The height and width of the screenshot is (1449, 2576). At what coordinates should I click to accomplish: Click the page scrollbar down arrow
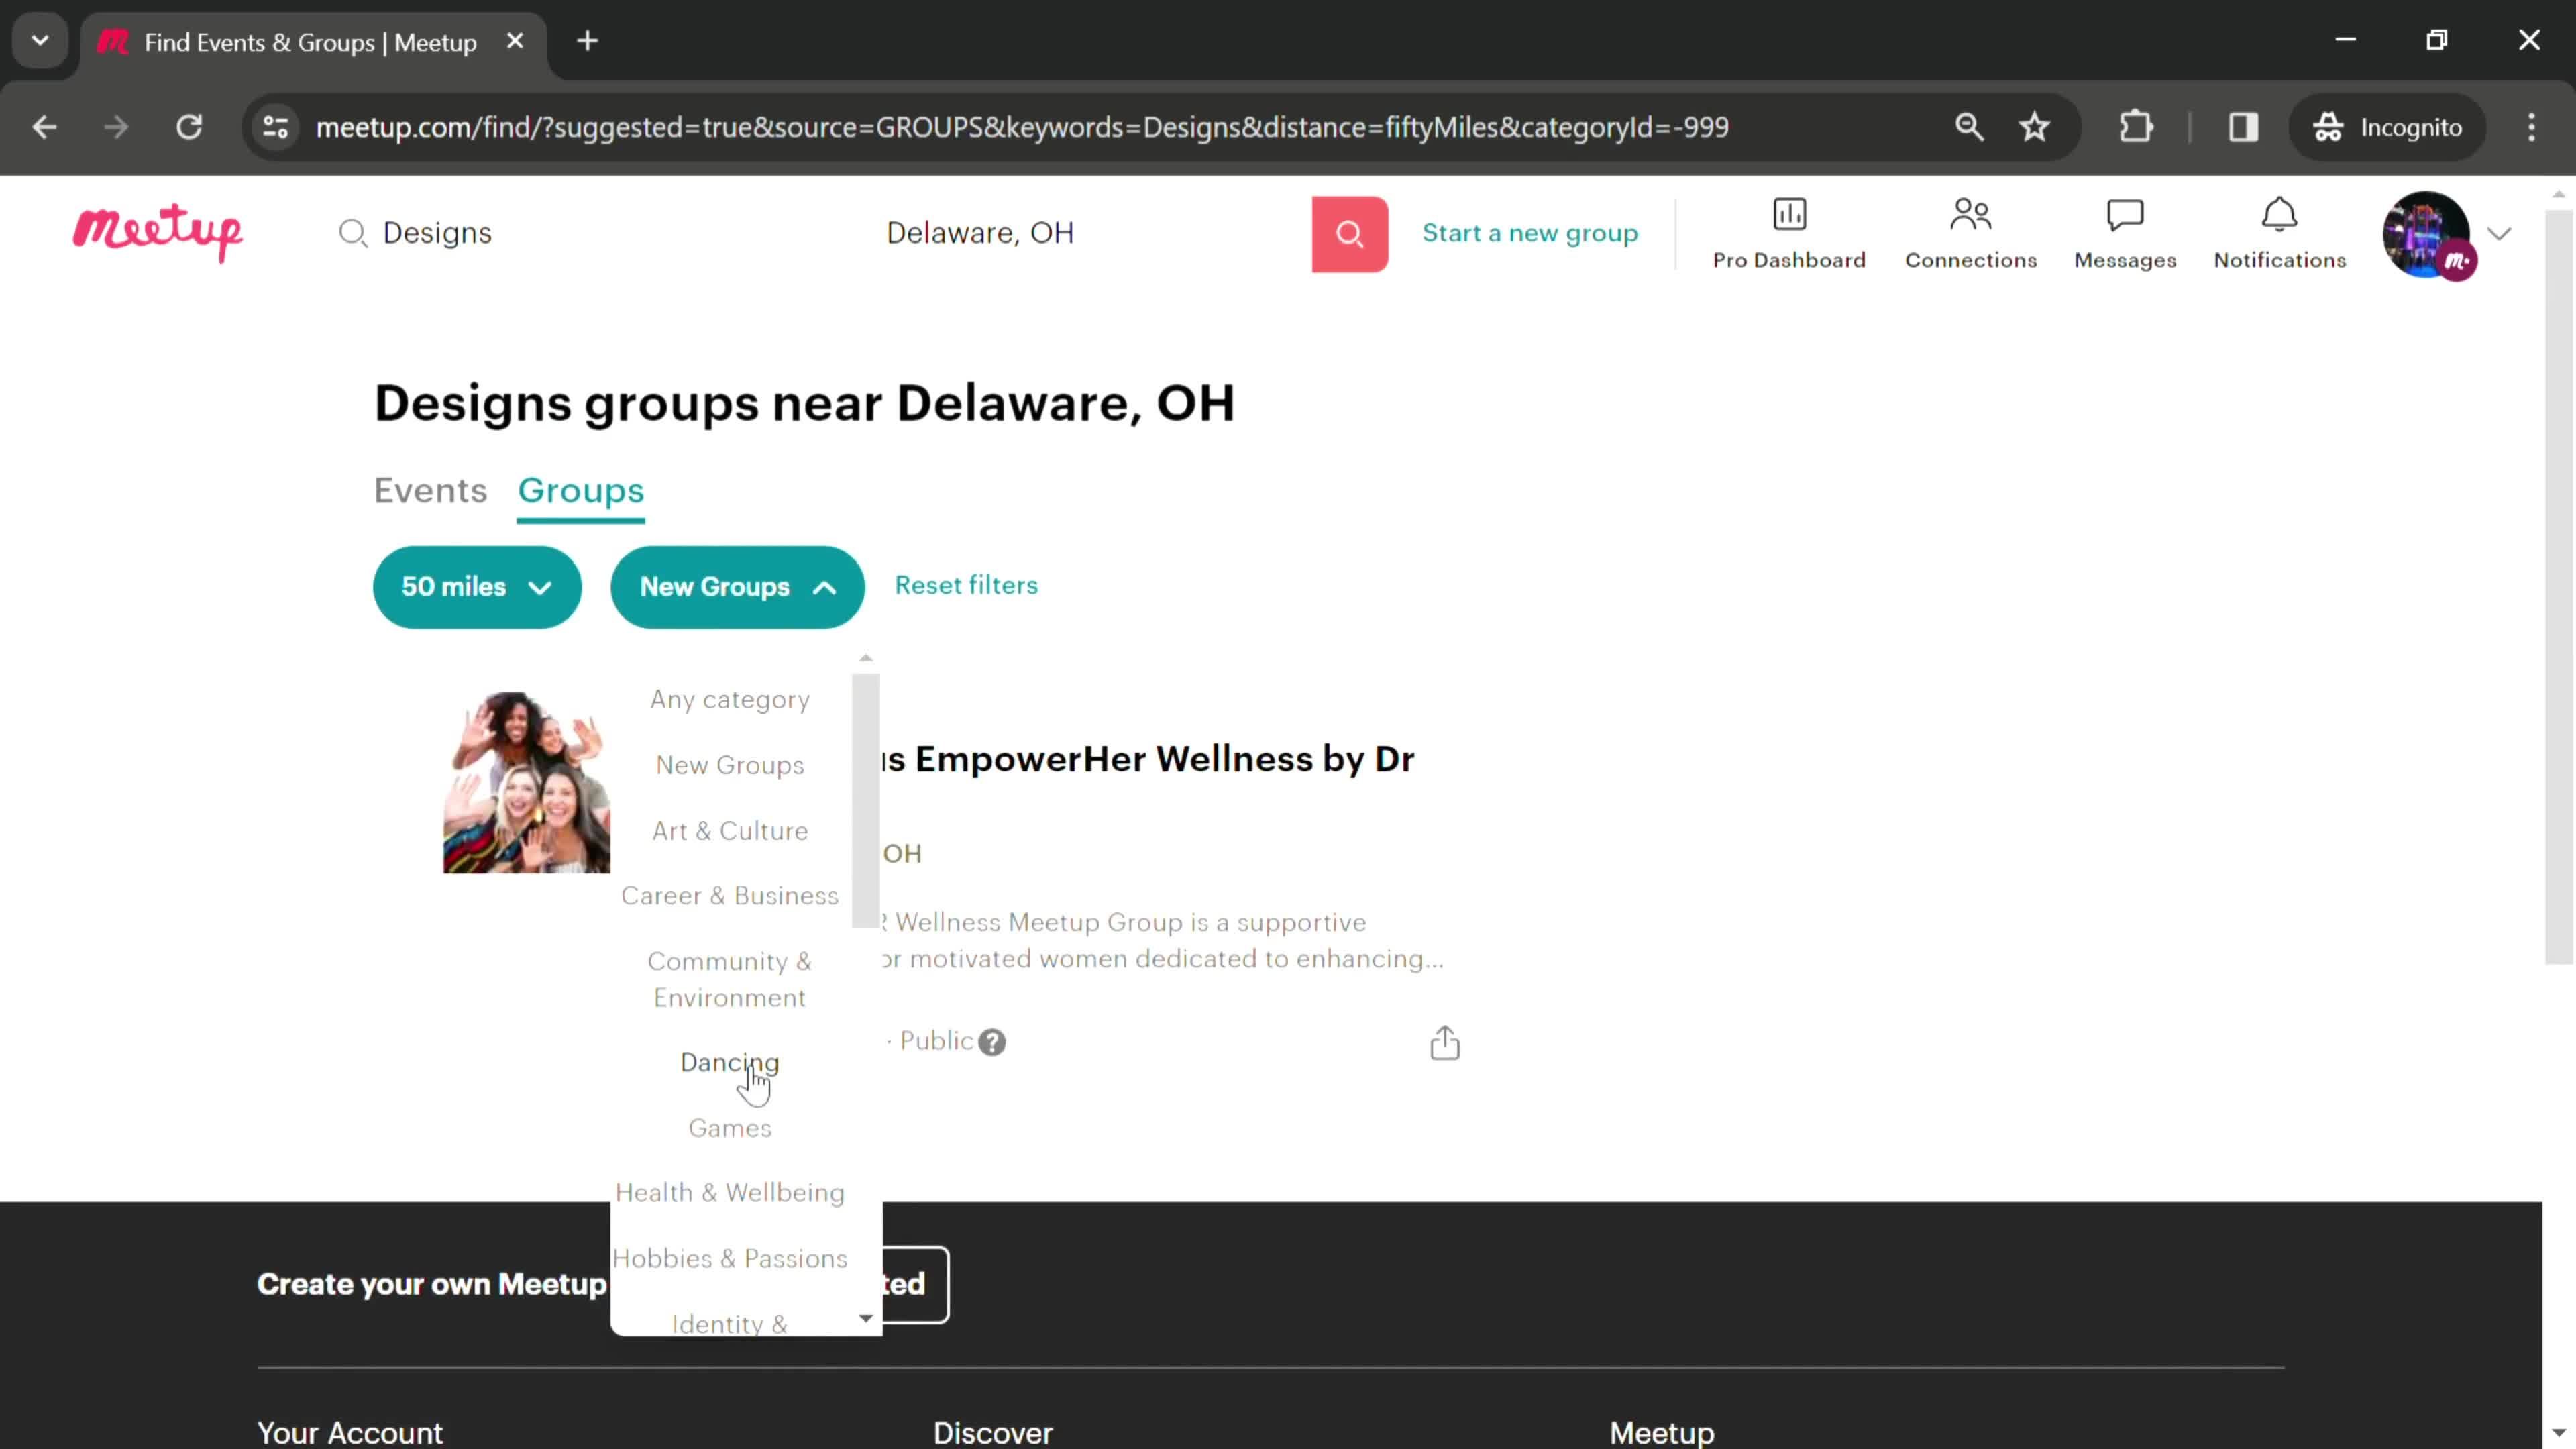point(2558,1433)
